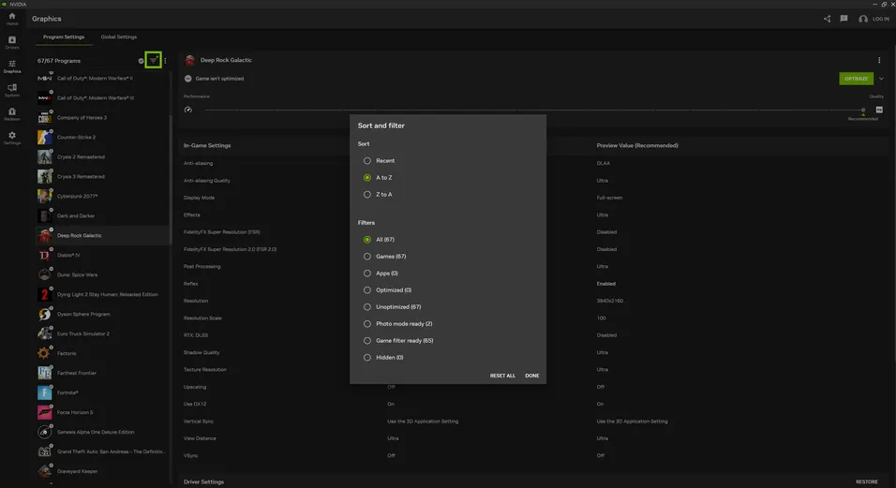The image size is (896, 488).
Task: Click the RESTORE driver settings button
Action: pyautogui.click(x=866, y=481)
